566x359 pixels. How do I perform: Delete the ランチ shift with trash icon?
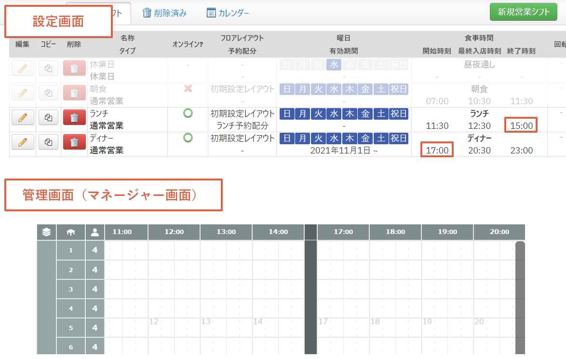point(74,117)
